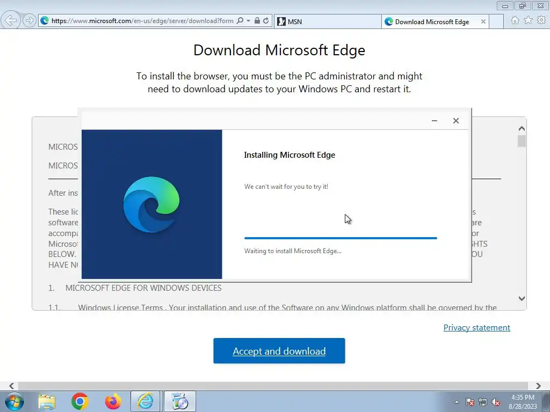Close the Internet Explorer window
The height and width of the screenshot is (412, 550).
540,5
